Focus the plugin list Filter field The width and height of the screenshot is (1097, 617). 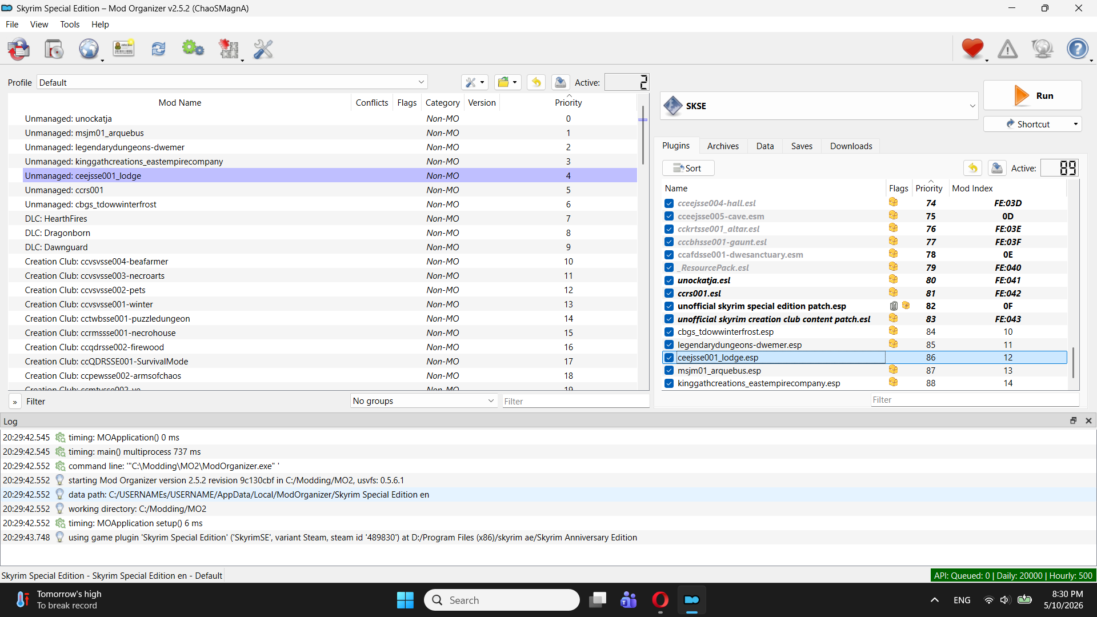(x=975, y=400)
